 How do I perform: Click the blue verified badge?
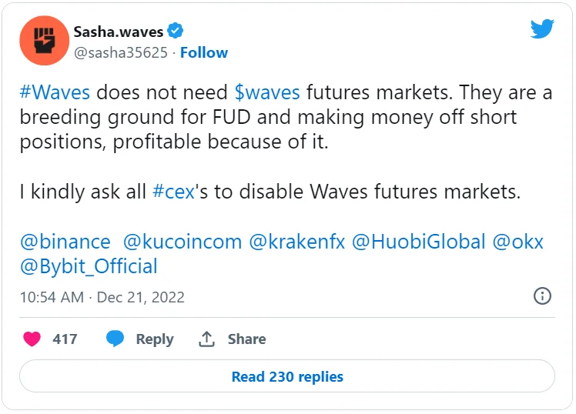coord(176,32)
